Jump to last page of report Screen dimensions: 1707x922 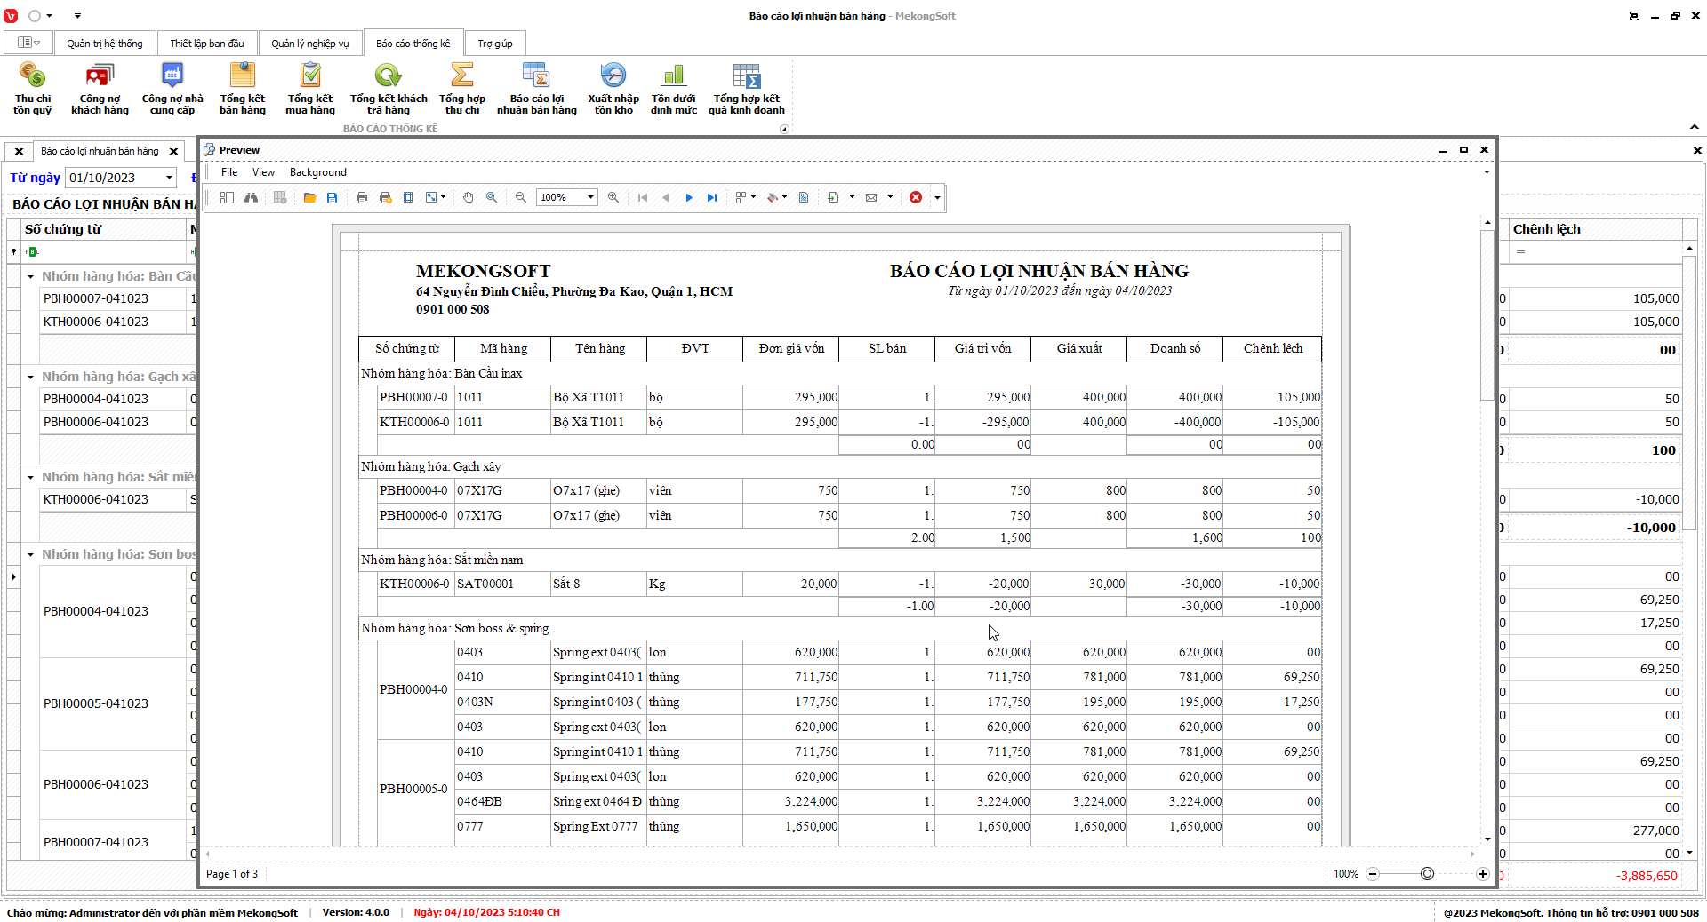(712, 197)
